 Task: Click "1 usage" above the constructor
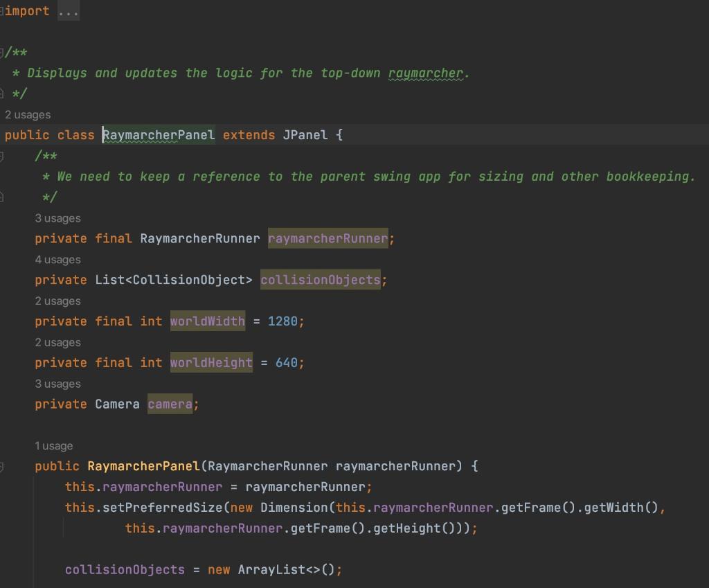tap(54, 445)
